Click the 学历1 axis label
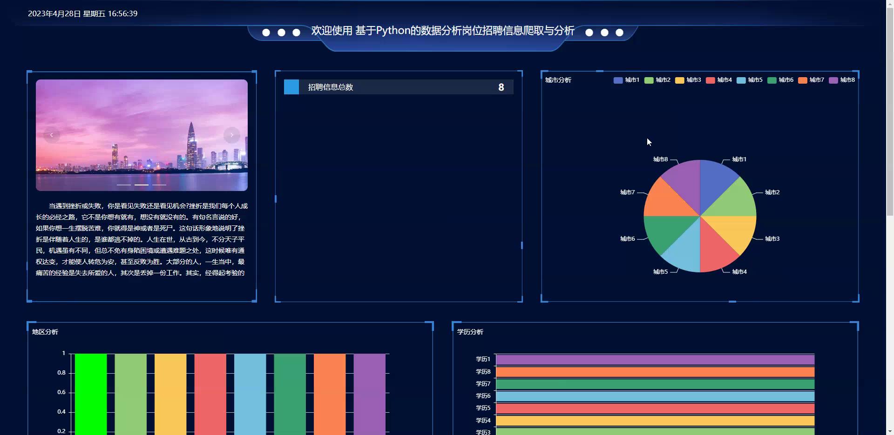This screenshot has height=435, width=894. (x=483, y=359)
